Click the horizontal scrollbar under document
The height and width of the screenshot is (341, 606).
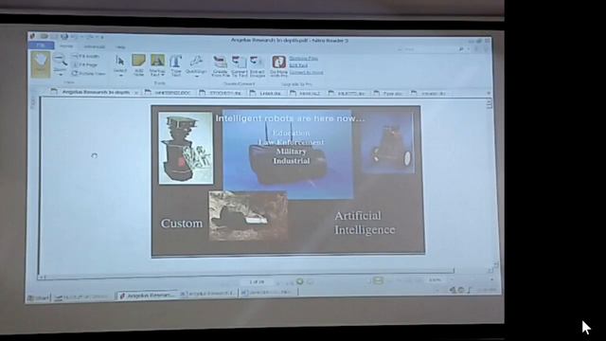point(247,275)
